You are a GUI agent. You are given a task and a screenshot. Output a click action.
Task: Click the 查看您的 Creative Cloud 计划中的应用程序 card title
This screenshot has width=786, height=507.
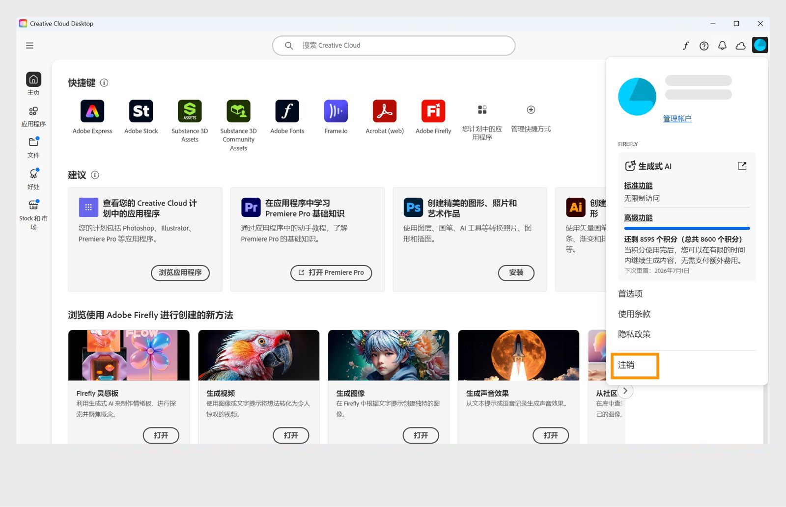coord(150,208)
